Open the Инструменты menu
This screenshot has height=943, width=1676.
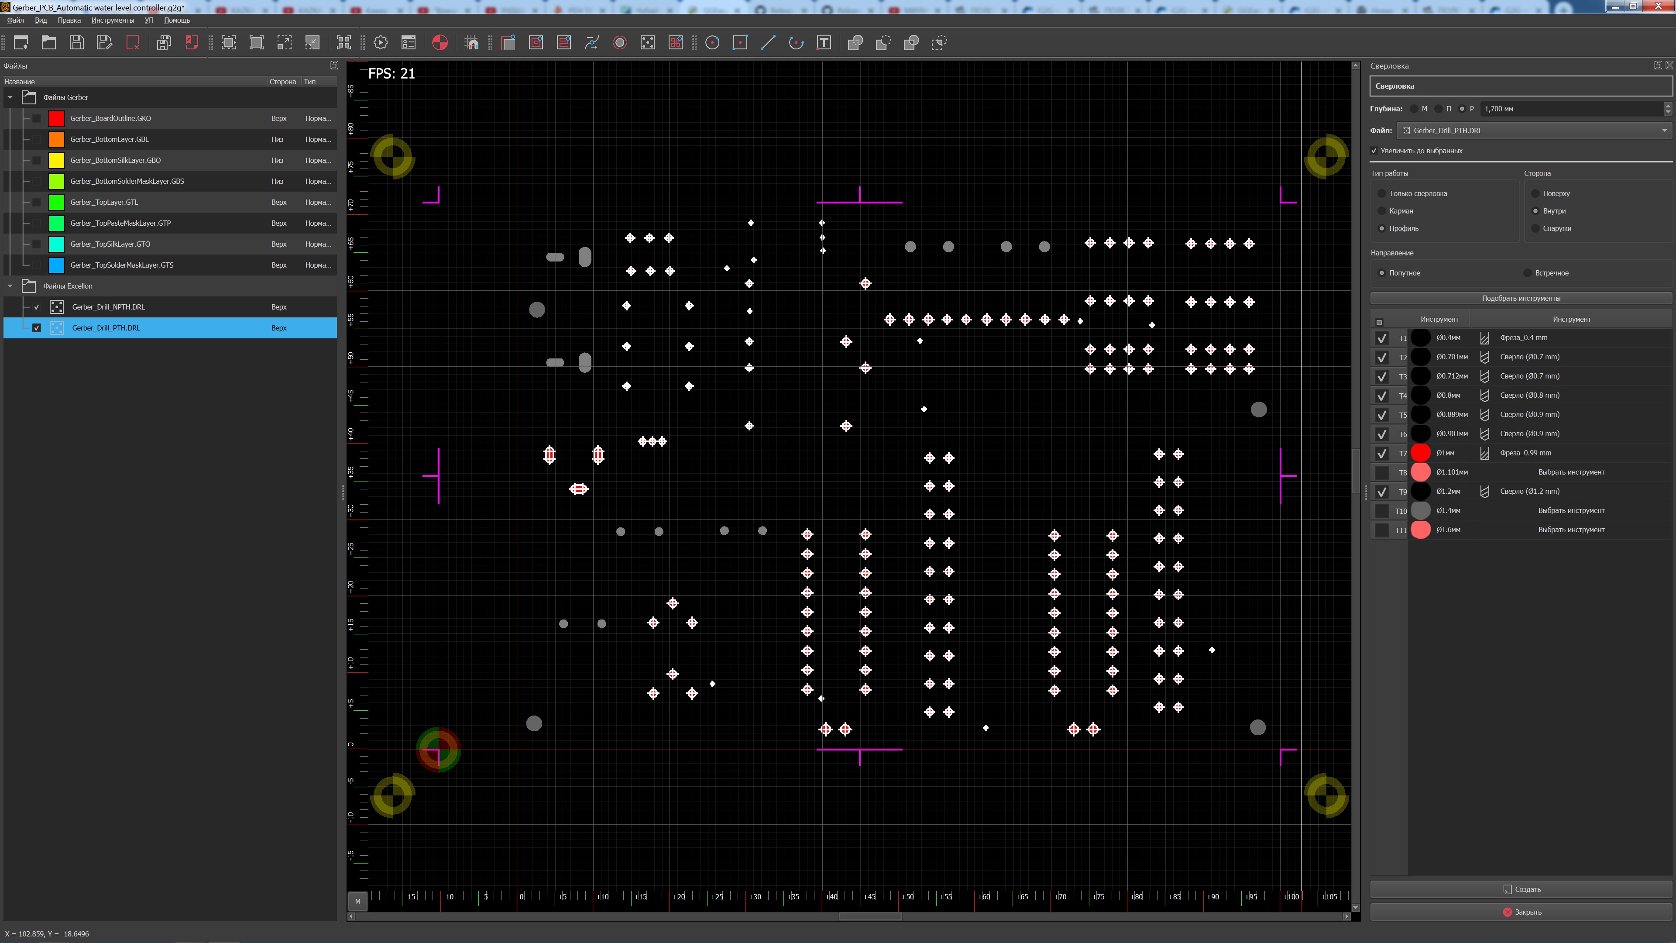pos(113,20)
